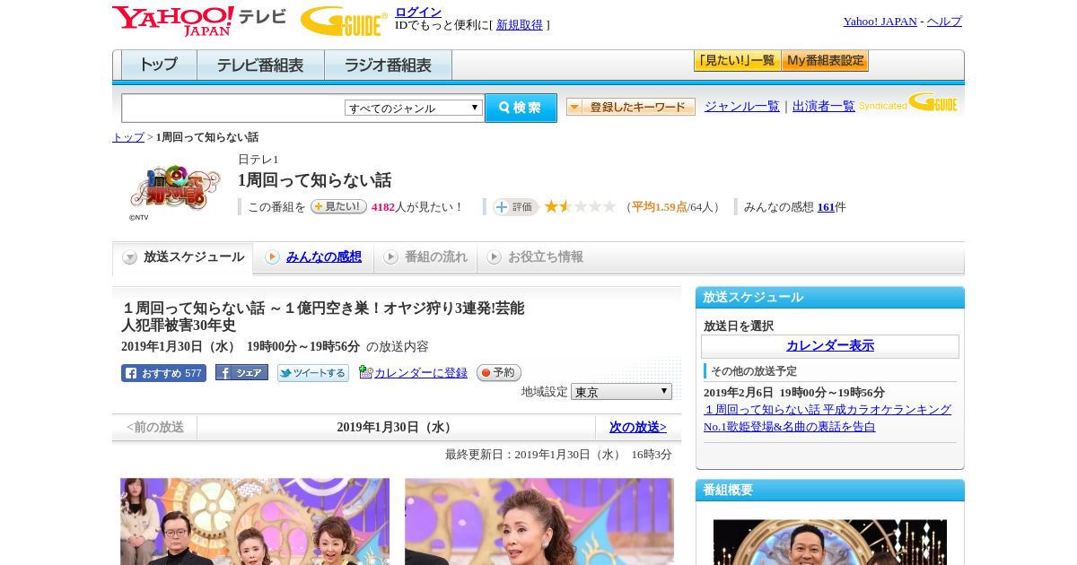This screenshot has height=565, width=1077.
Task: Click the Facebook シェア button
Action: pos(241,372)
